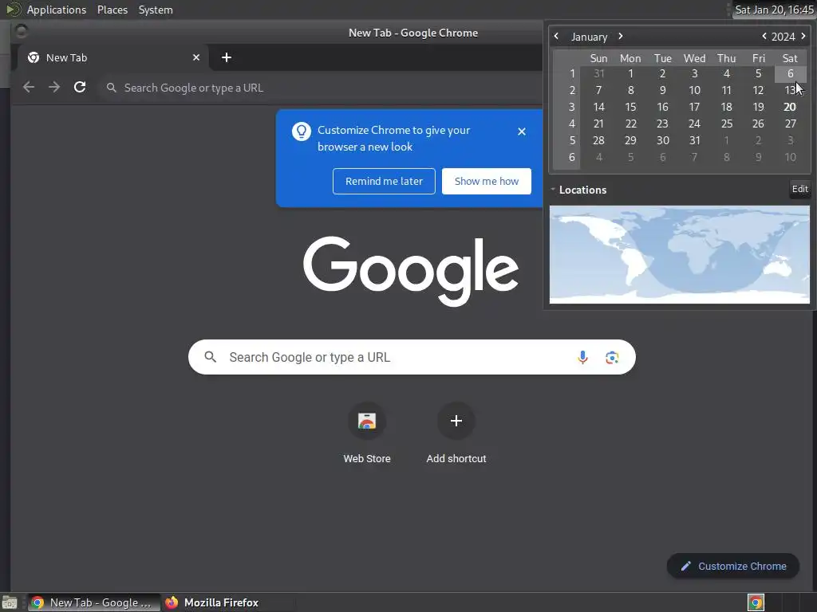
Task: Select January 3 in the calendar
Action: click(695, 73)
